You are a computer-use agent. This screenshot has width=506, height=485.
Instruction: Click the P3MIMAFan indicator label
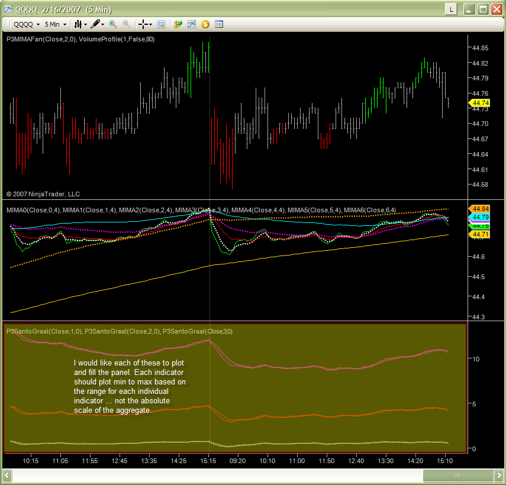point(41,40)
